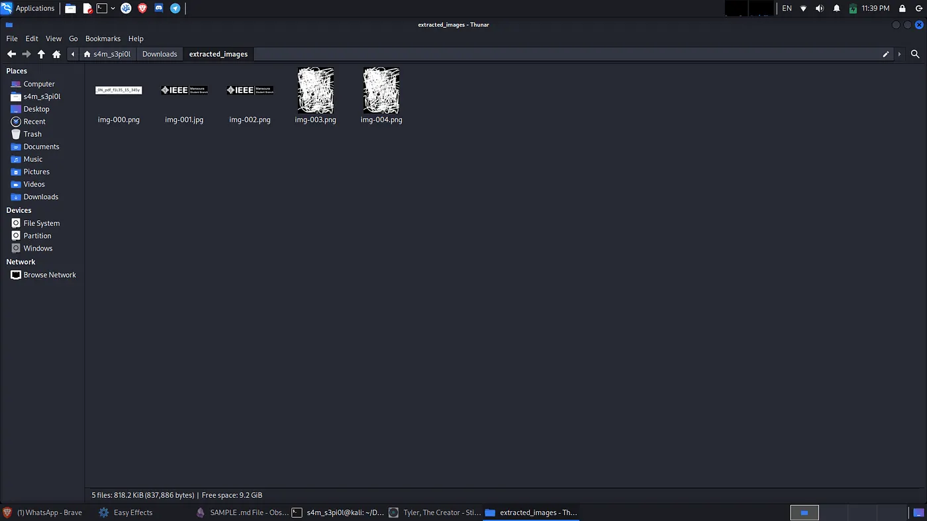
Task: Click the search magnifier icon
Action: tap(915, 54)
